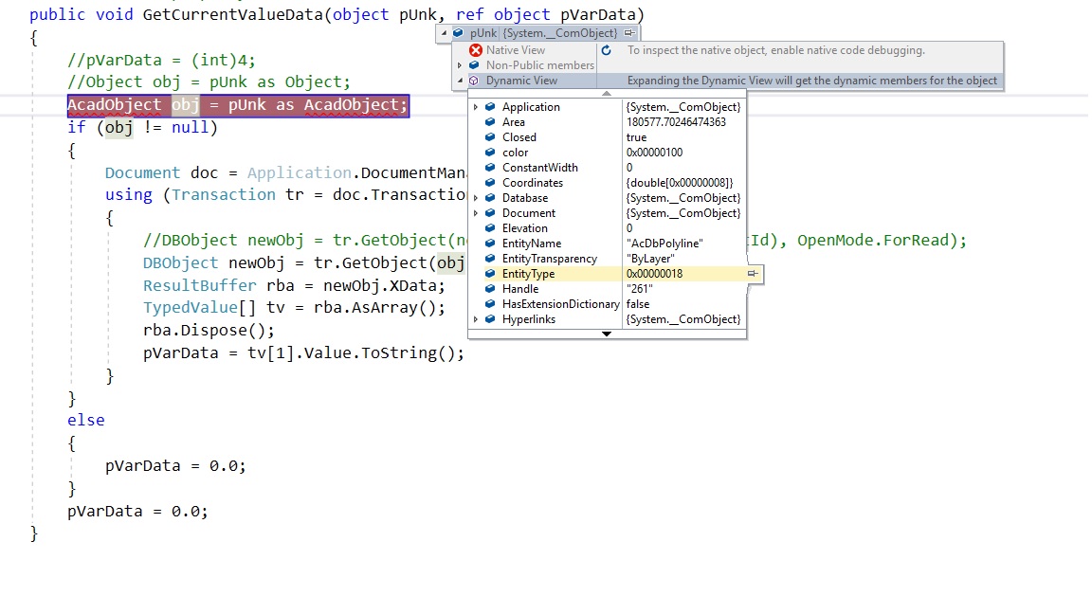Select the Elevation member

(527, 227)
